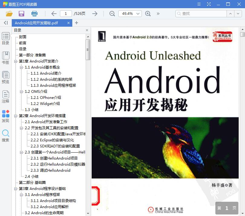Click the outline scrollbar down arrow
The width and height of the screenshot is (245, 216).
88,213
